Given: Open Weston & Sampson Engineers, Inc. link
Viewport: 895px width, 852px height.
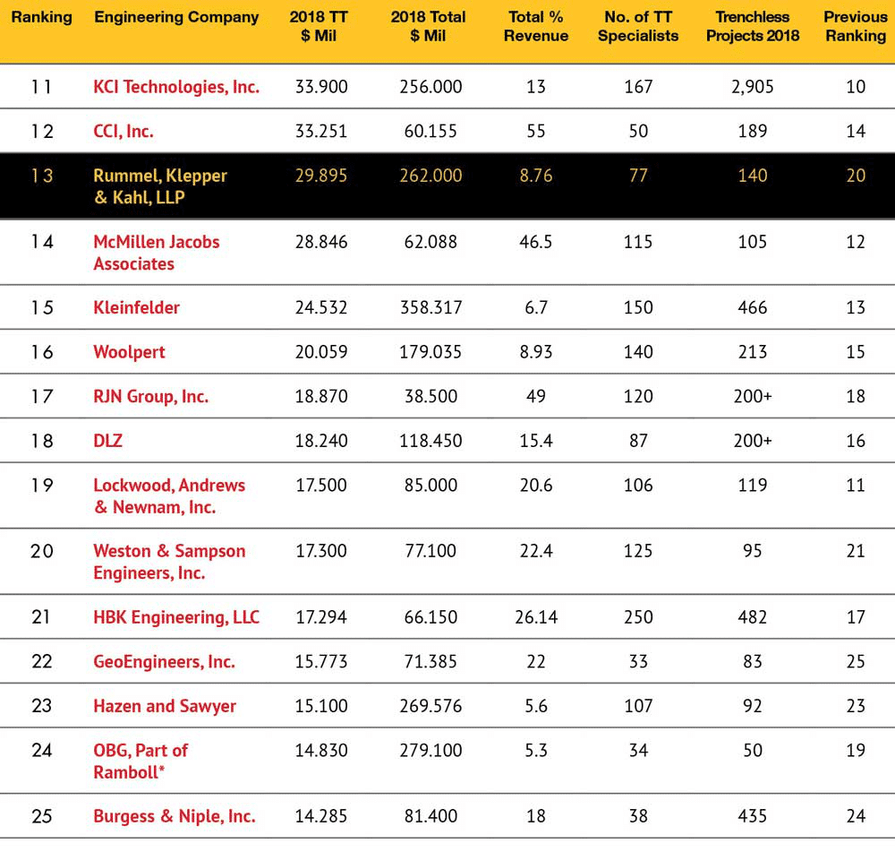Looking at the screenshot, I should click(169, 562).
